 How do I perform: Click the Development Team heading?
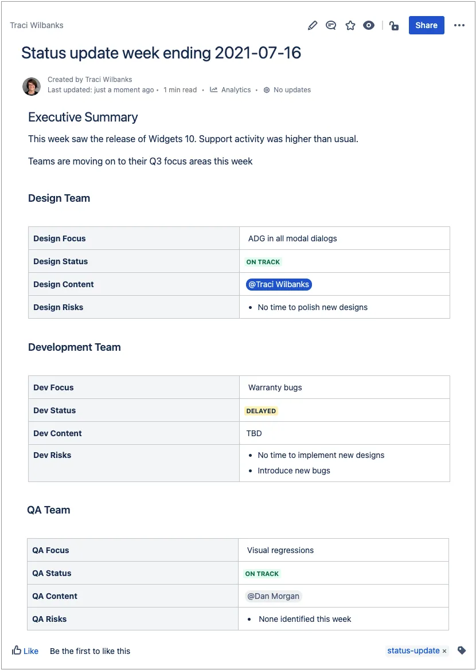coord(75,347)
